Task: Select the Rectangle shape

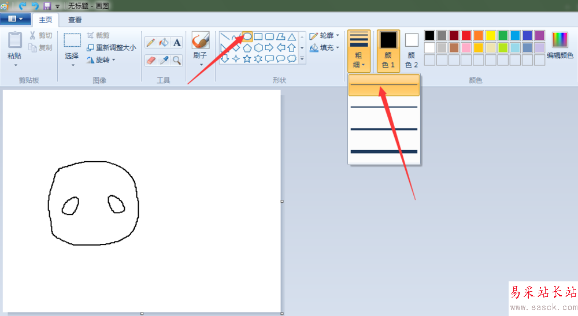Action: tap(258, 36)
